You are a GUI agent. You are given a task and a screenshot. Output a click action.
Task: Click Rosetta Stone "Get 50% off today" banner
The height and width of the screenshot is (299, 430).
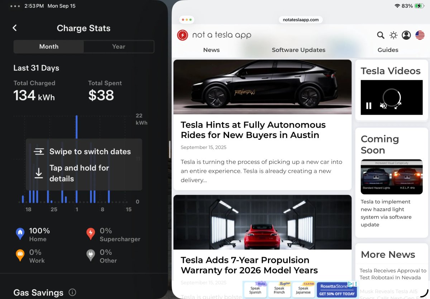coord(337,290)
